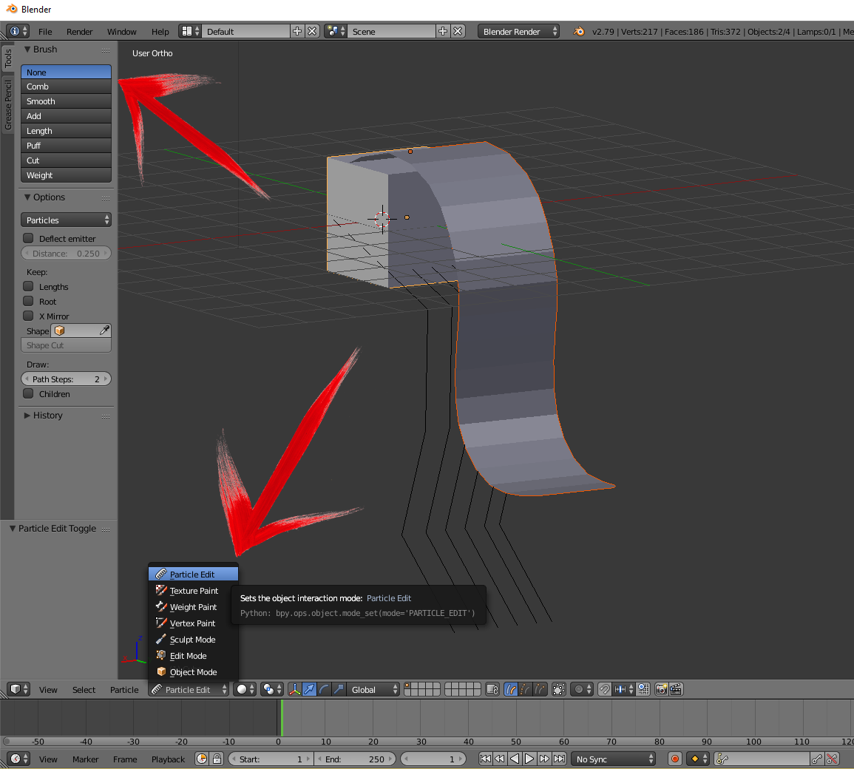This screenshot has height=769, width=854.
Task: Open the viewport shading dropdown
Action: [x=245, y=689]
